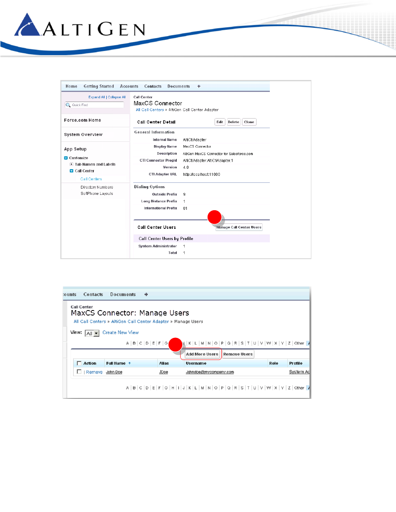Open System Overview in the sidebar

tap(83, 135)
